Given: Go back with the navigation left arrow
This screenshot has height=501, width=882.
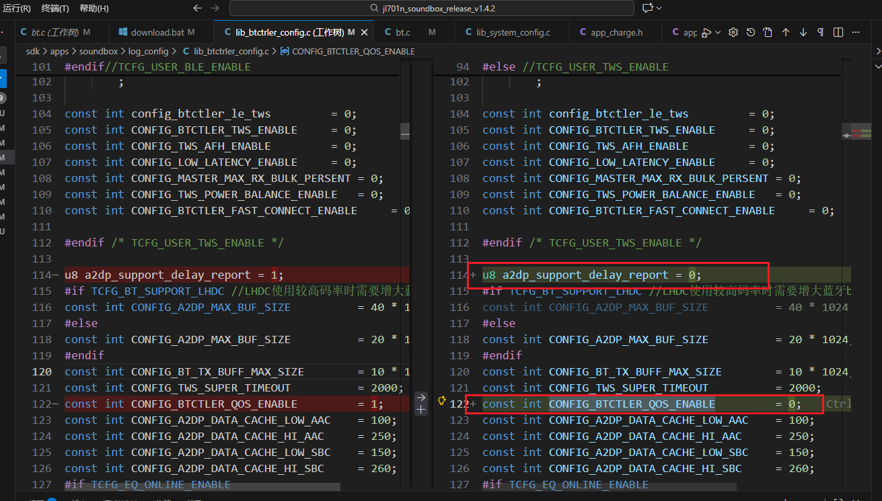Looking at the screenshot, I should (197, 8).
